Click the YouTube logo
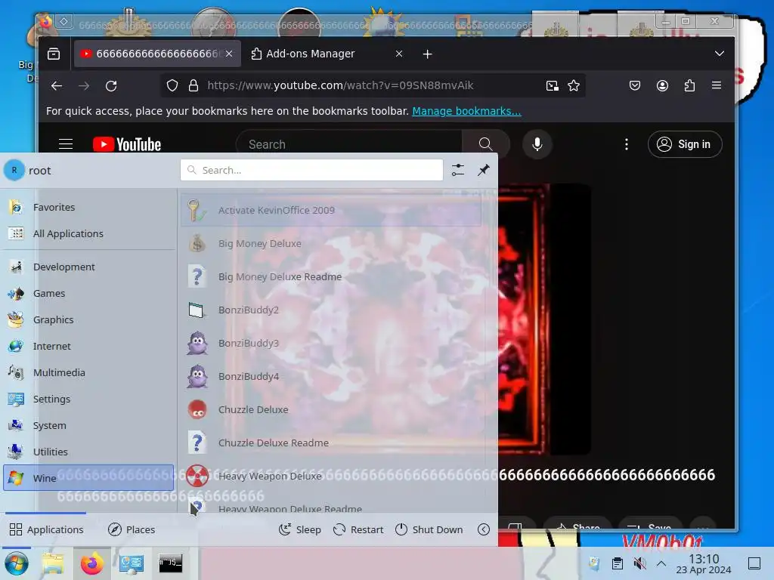The width and height of the screenshot is (774, 580). pos(127,144)
